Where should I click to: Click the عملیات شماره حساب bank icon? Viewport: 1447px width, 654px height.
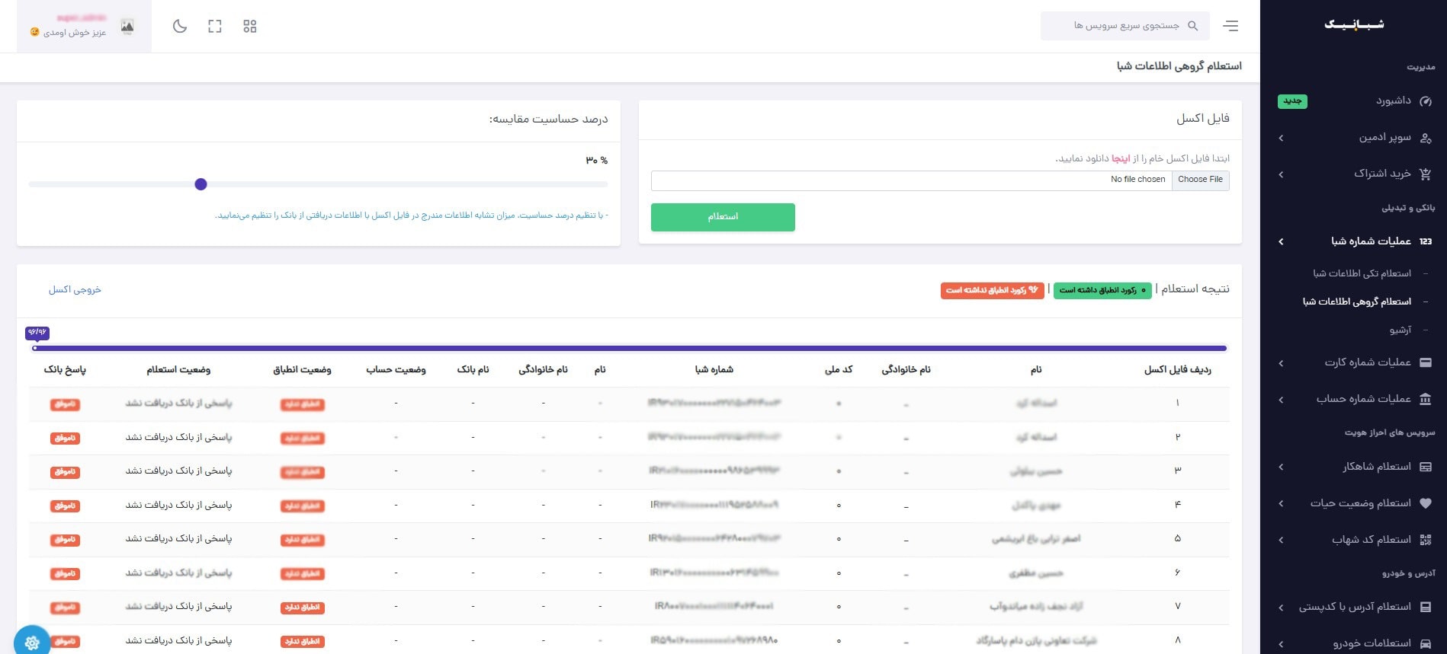point(1426,399)
